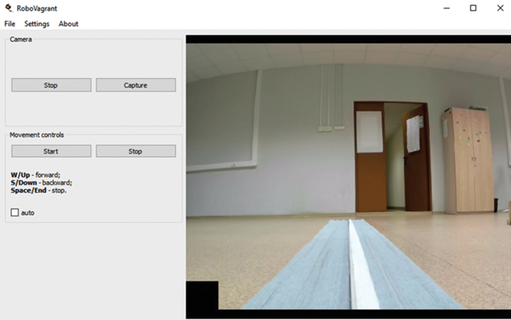Viewport: 511px width, 320px height.
Task: Capture a frame from the camera
Action: [x=136, y=85]
